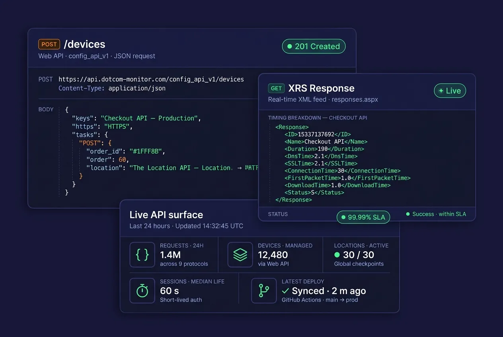This screenshot has width=503, height=337.
Task: Click the API URL with config_api_v1/devices
Action: point(151,79)
